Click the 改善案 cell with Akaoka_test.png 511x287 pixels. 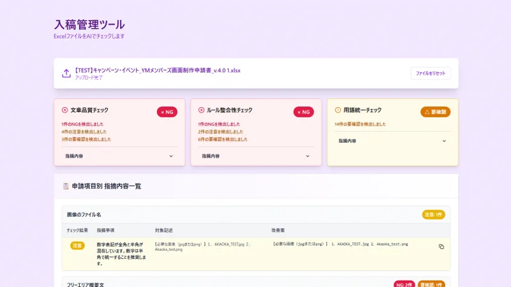pos(340,244)
